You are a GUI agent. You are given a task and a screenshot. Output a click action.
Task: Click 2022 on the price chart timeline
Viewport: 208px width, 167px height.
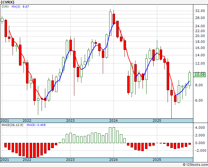pyautogui.click(x=27, y=121)
